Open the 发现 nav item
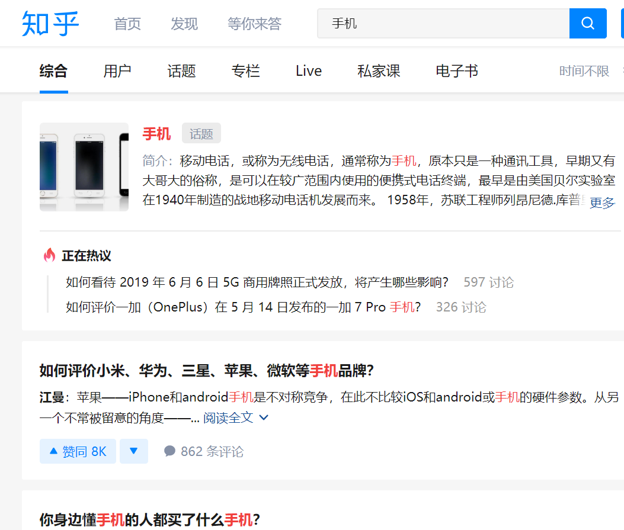624x530 pixels. pyautogui.click(x=184, y=24)
